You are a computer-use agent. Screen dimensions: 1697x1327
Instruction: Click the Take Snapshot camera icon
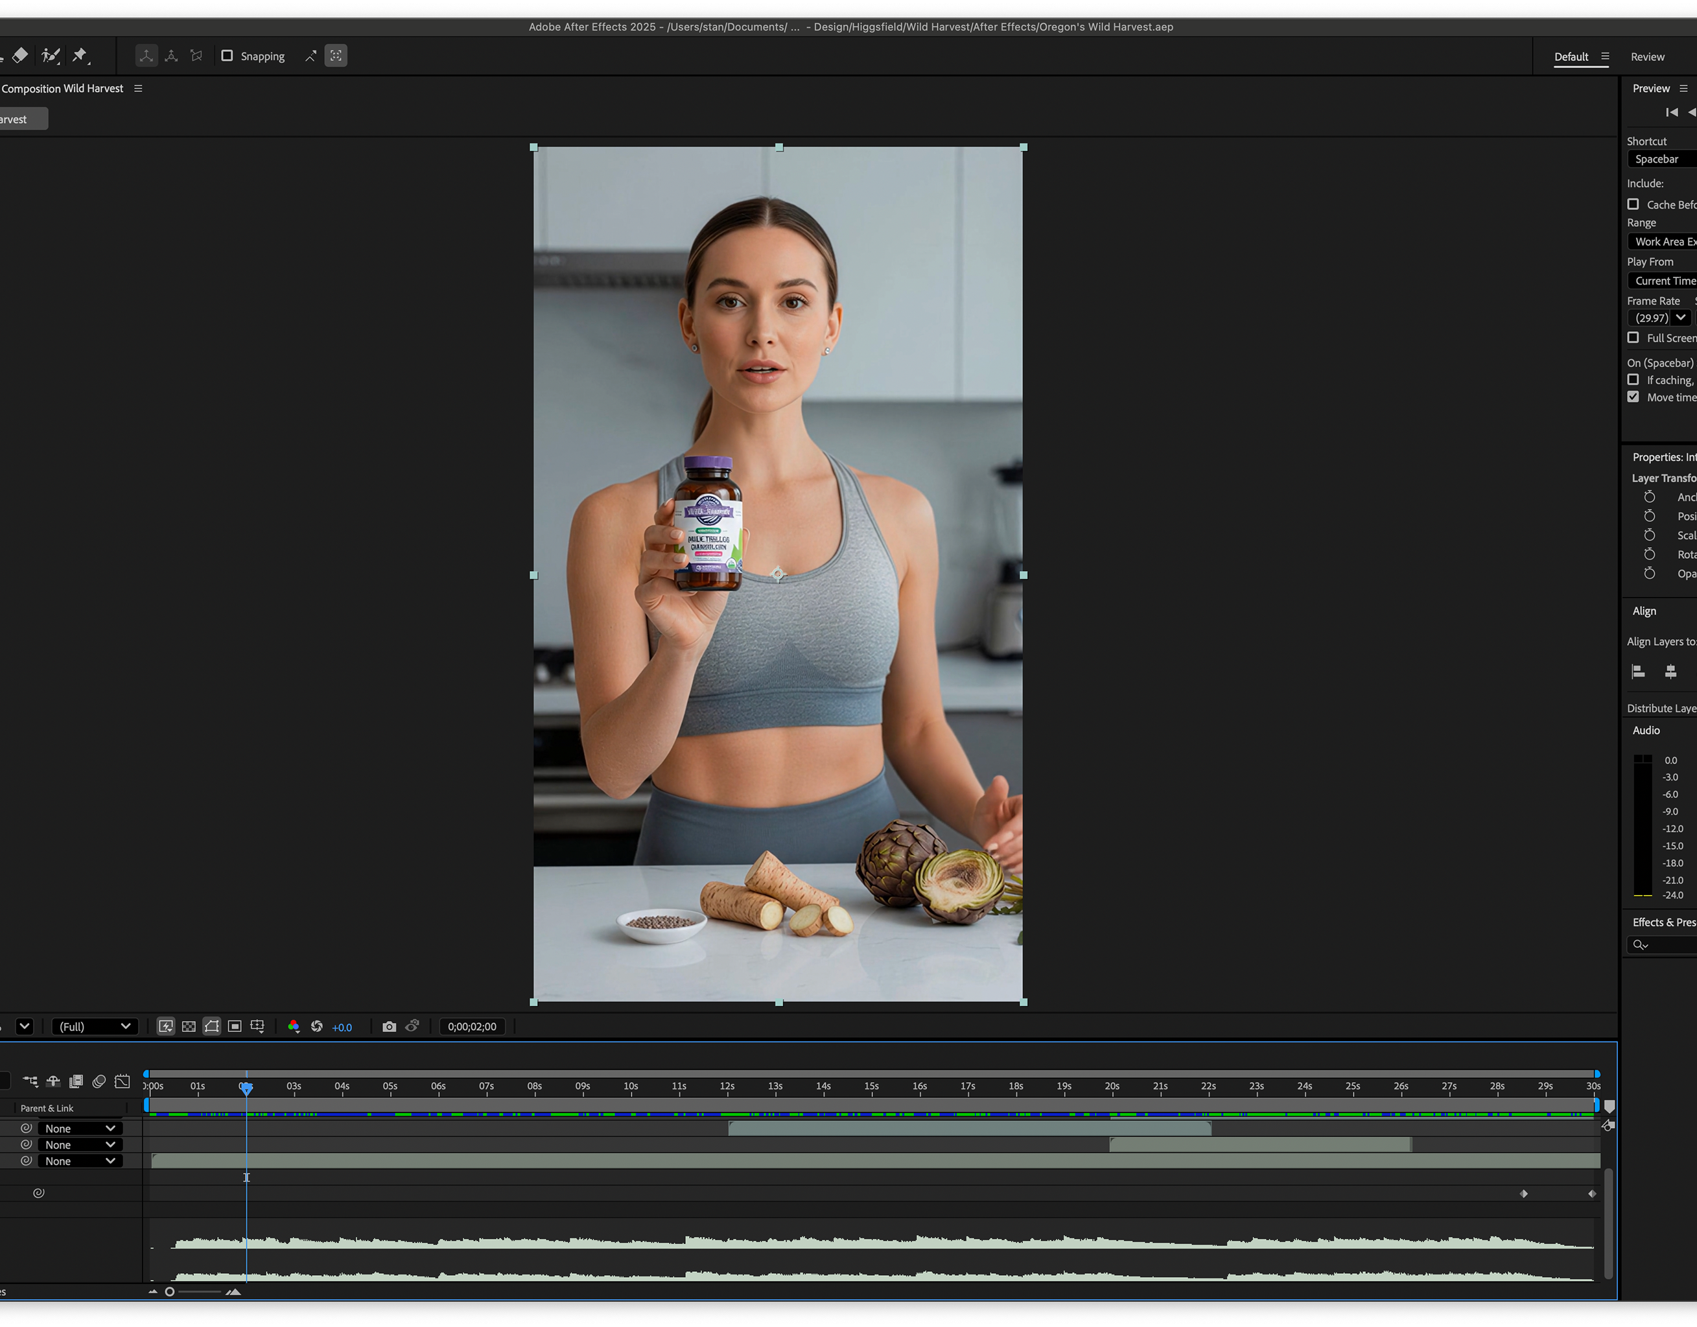point(390,1026)
